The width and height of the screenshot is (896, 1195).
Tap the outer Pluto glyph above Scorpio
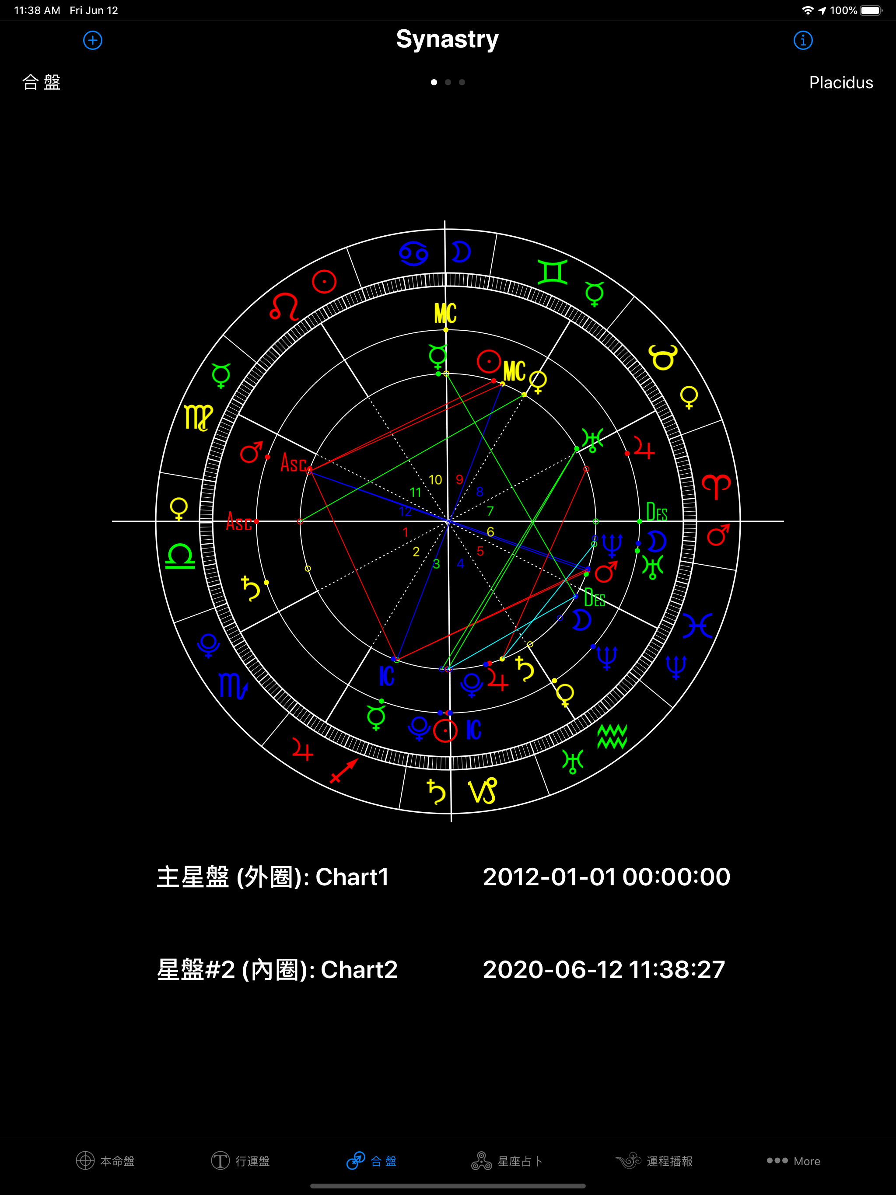click(209, 646)
